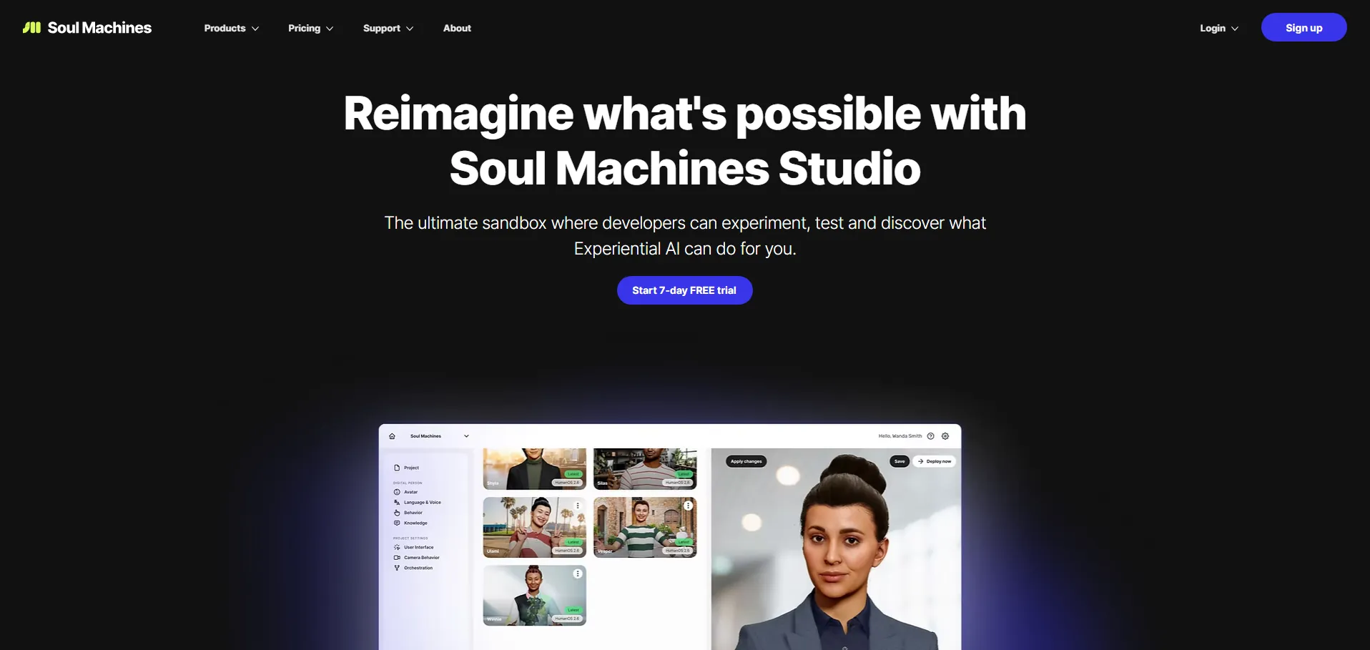The image size is (1370, 650).
Task: Open the three-dot menu on Winnie card
Action: coord(578,573)
